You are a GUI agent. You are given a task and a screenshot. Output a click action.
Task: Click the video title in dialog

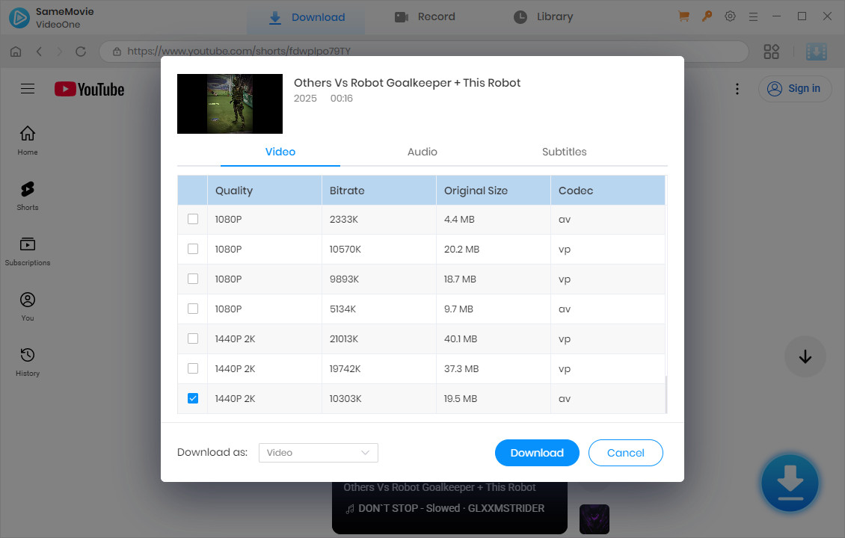tap(407, 83)
